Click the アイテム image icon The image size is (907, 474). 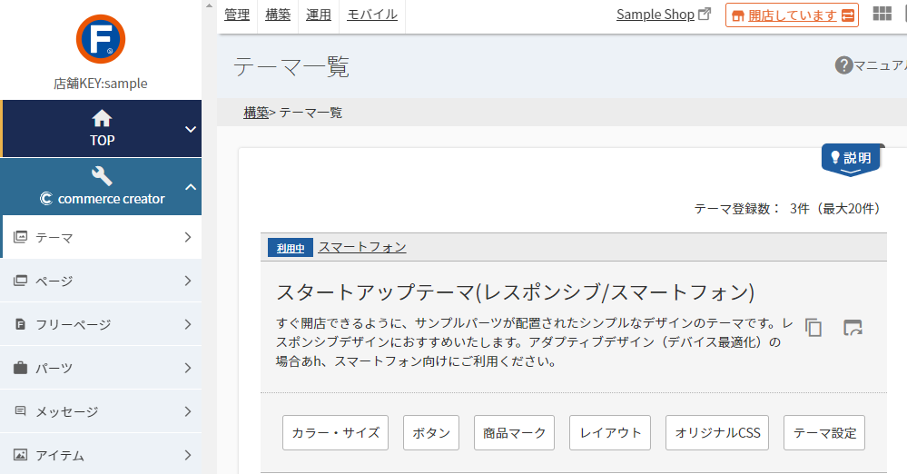pyautogui.click(x=20, y=455)
